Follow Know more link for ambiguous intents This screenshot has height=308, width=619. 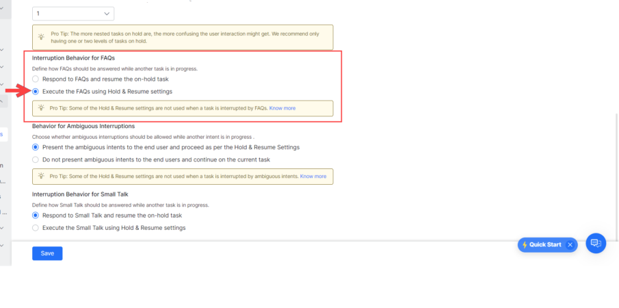[x=313, y=177]
